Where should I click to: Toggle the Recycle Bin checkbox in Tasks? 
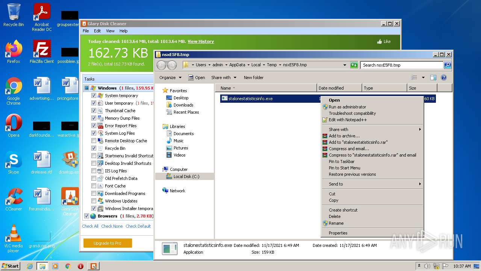[x=94, y=148]
